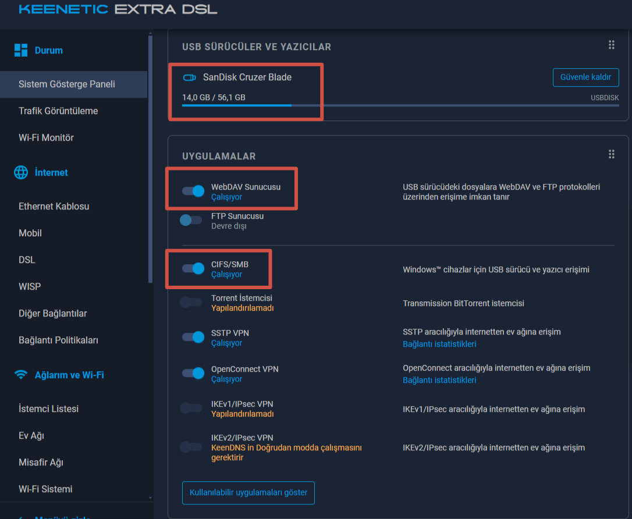Disable the WebDAV Sunucusu toggle

point(193,191)
